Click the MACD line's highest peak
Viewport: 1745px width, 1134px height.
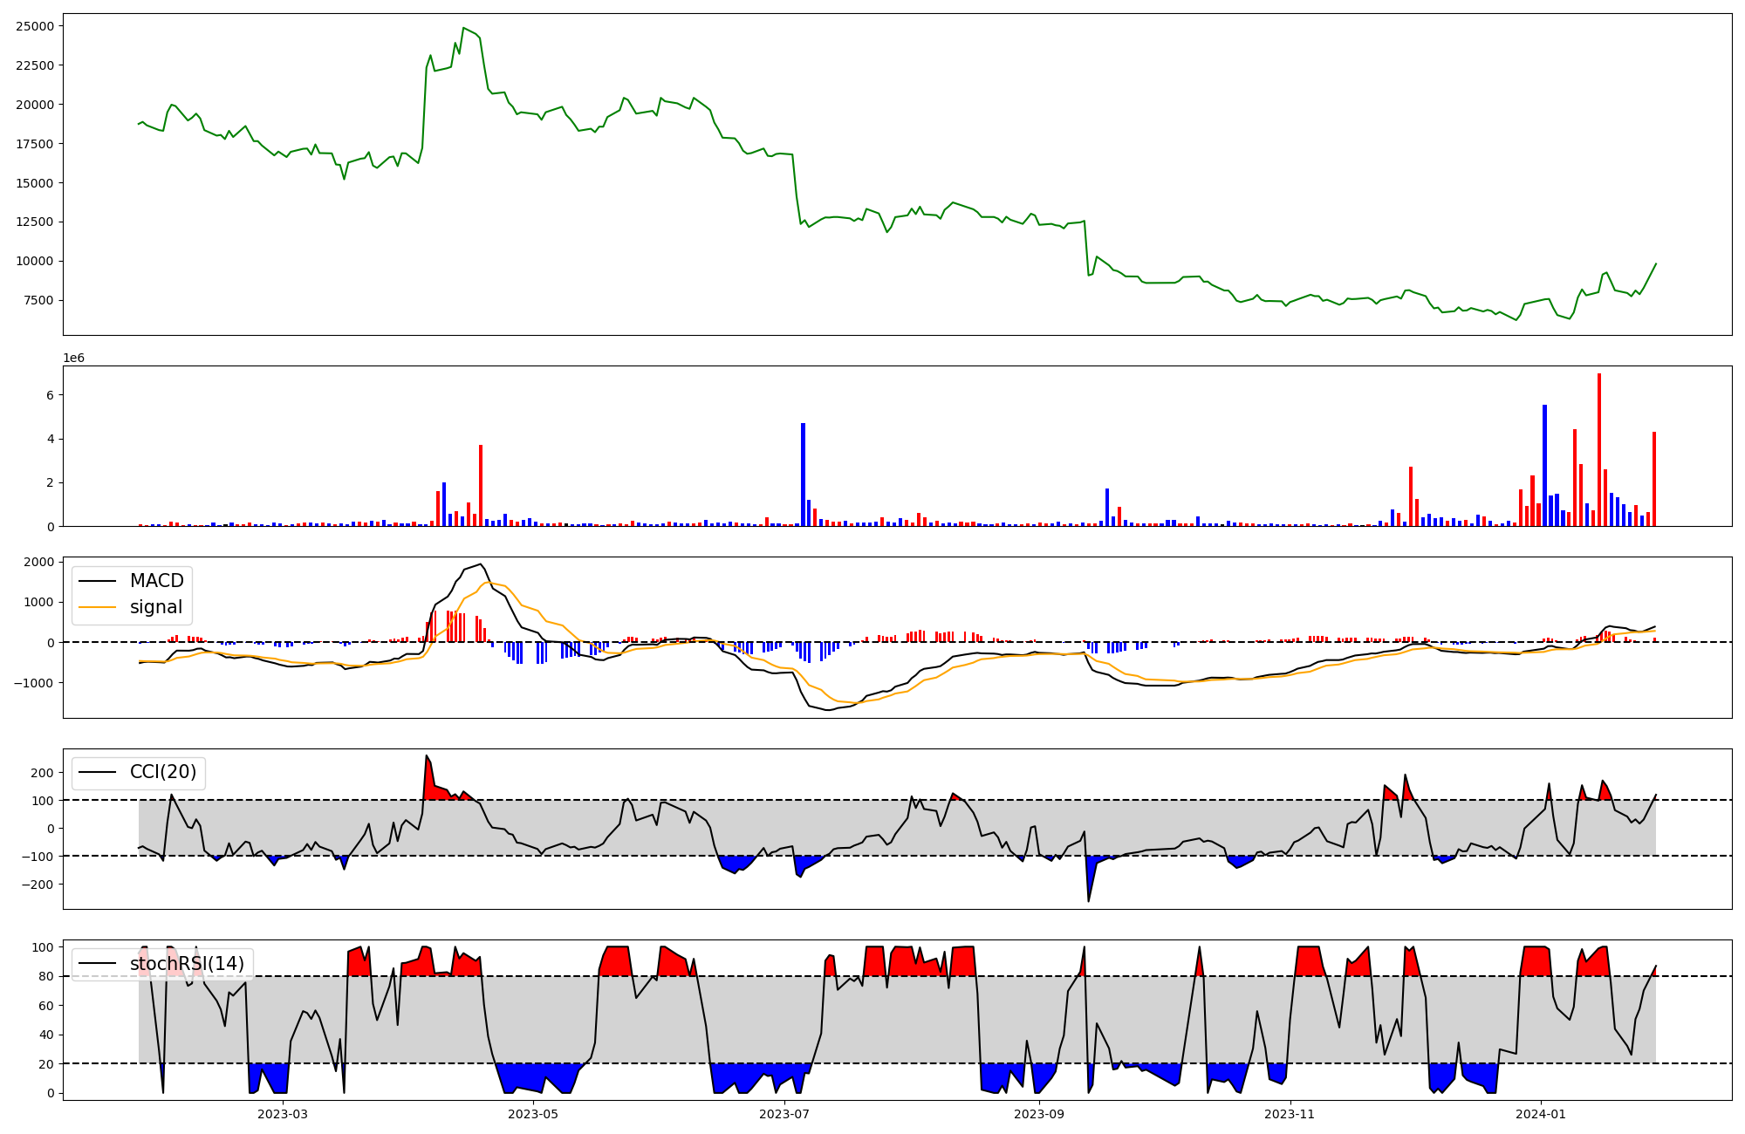pyautogui.click(x=481, y=564)
